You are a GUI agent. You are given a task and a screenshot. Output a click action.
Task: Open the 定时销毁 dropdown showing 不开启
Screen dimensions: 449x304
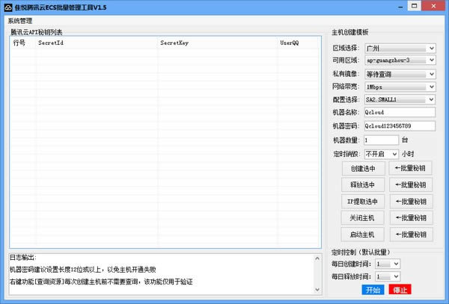(382, 154)
